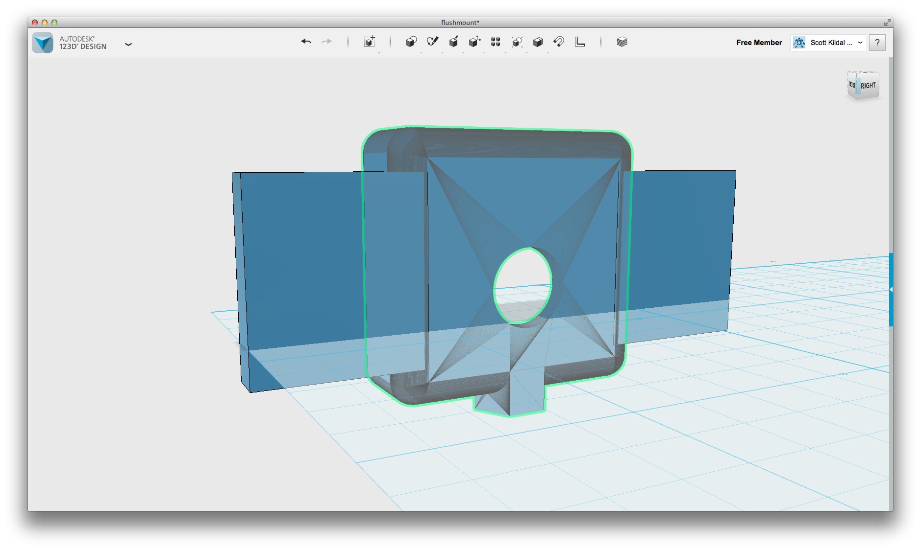Image resolution: width=921 pixels, height=550 pixels.
Task: Click the Redo arrow
Action: pyautogui.click(x=326, y=42)
